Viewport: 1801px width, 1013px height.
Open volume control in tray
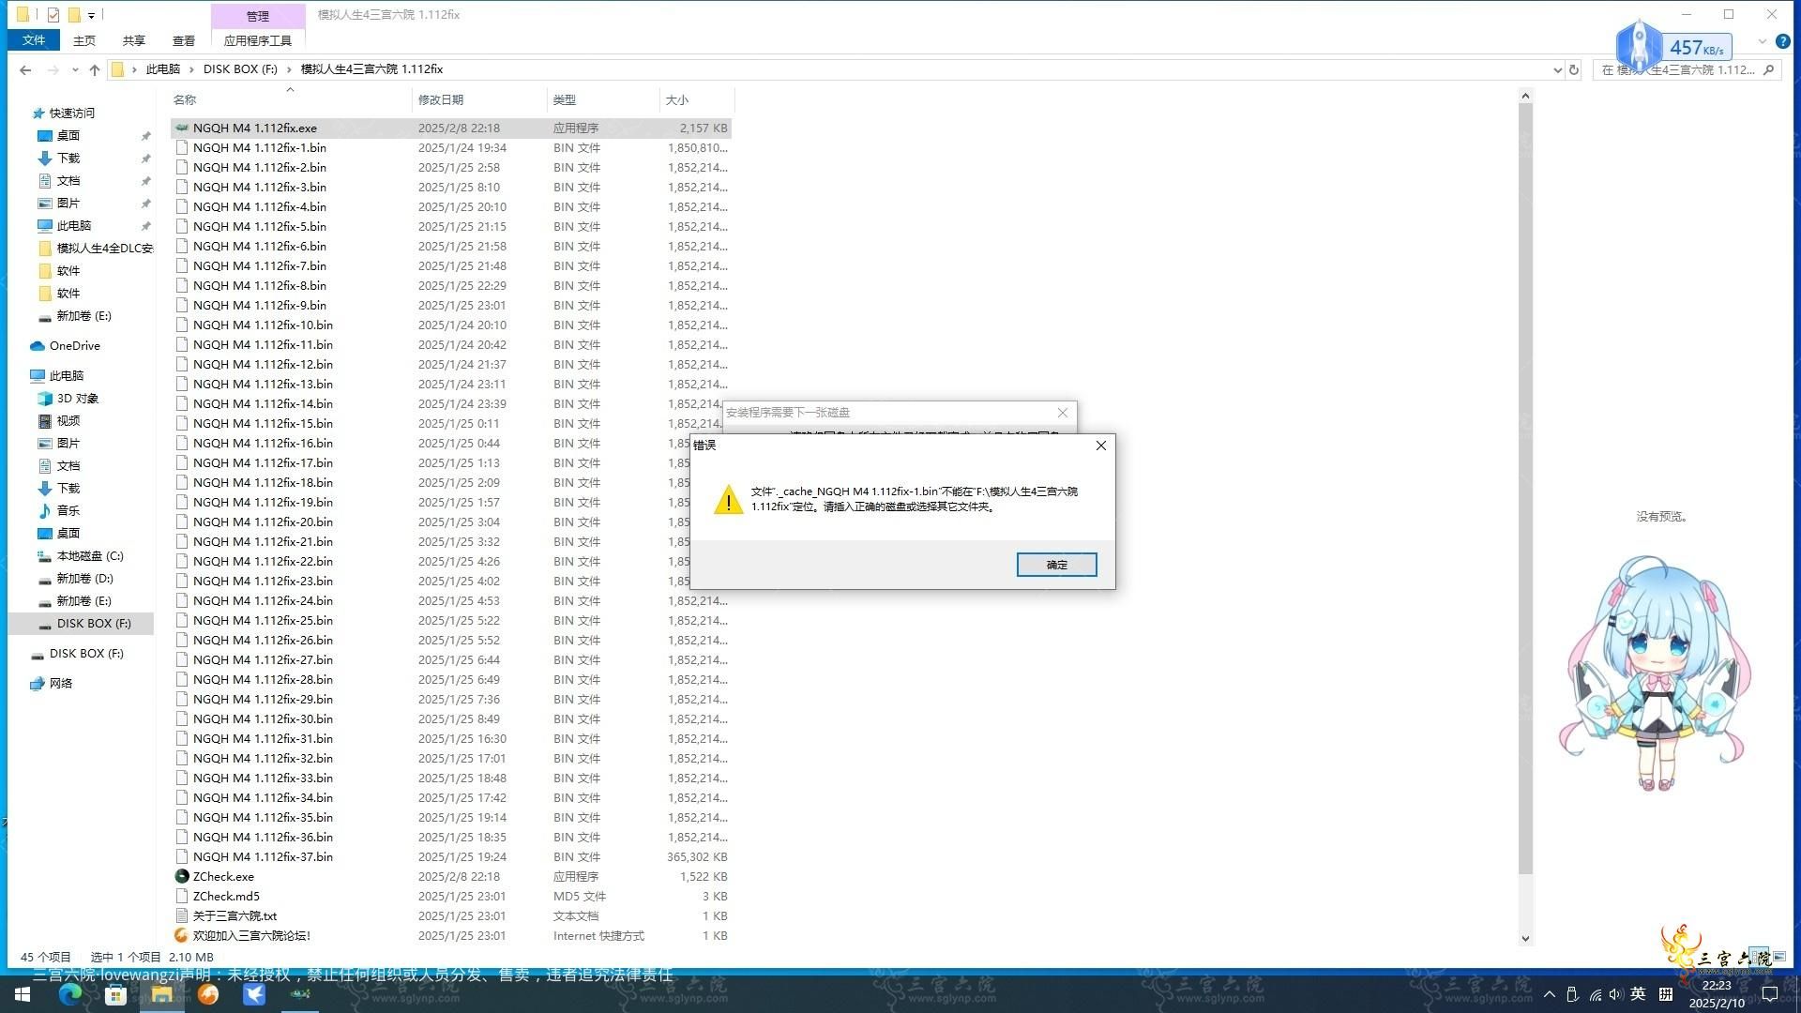click(1615, 994)
